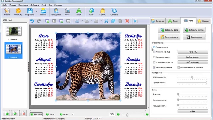Click the Новый (new project) toolbar icon

7,12
